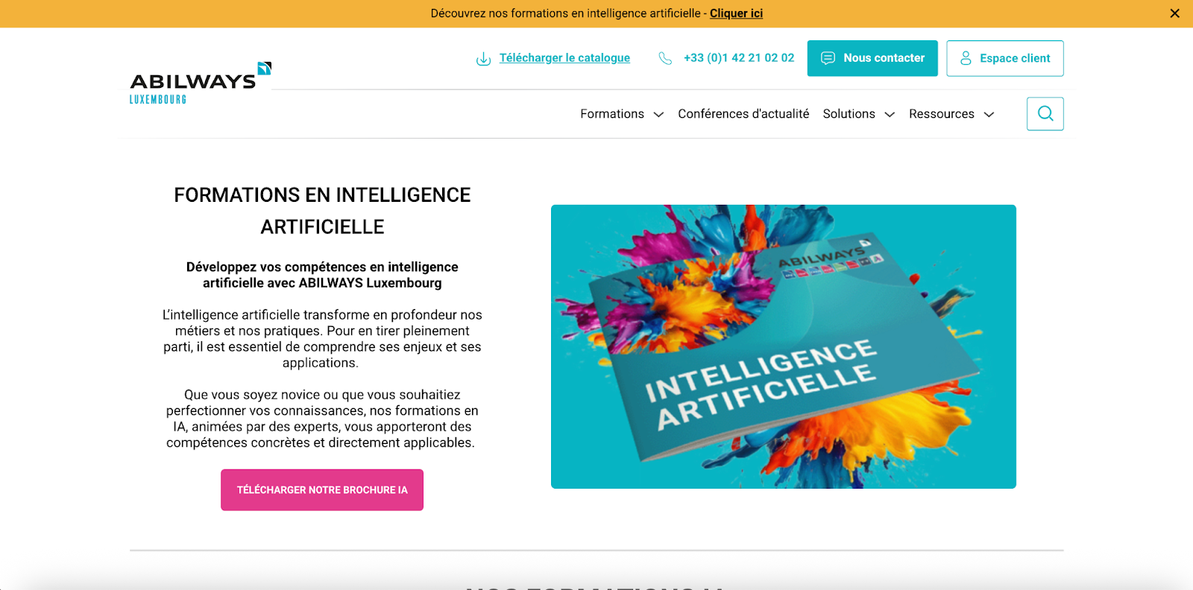1193x590 pixels.
Task: Open the Formations menu
Action: (612, 114)
